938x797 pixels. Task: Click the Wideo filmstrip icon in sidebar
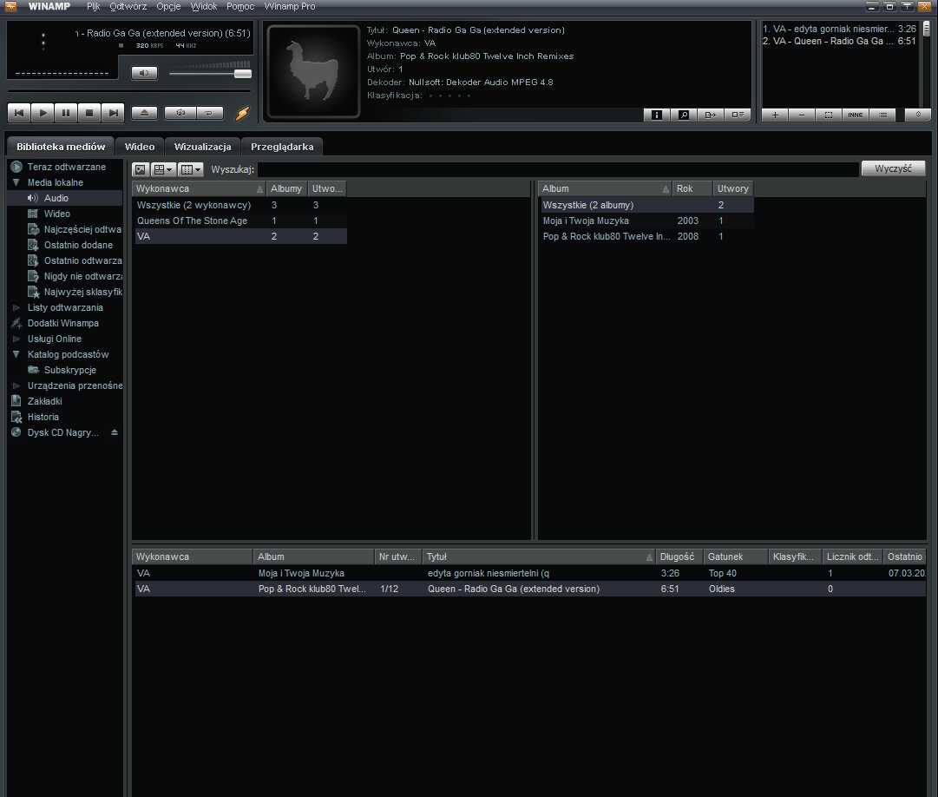click(33, 214)
